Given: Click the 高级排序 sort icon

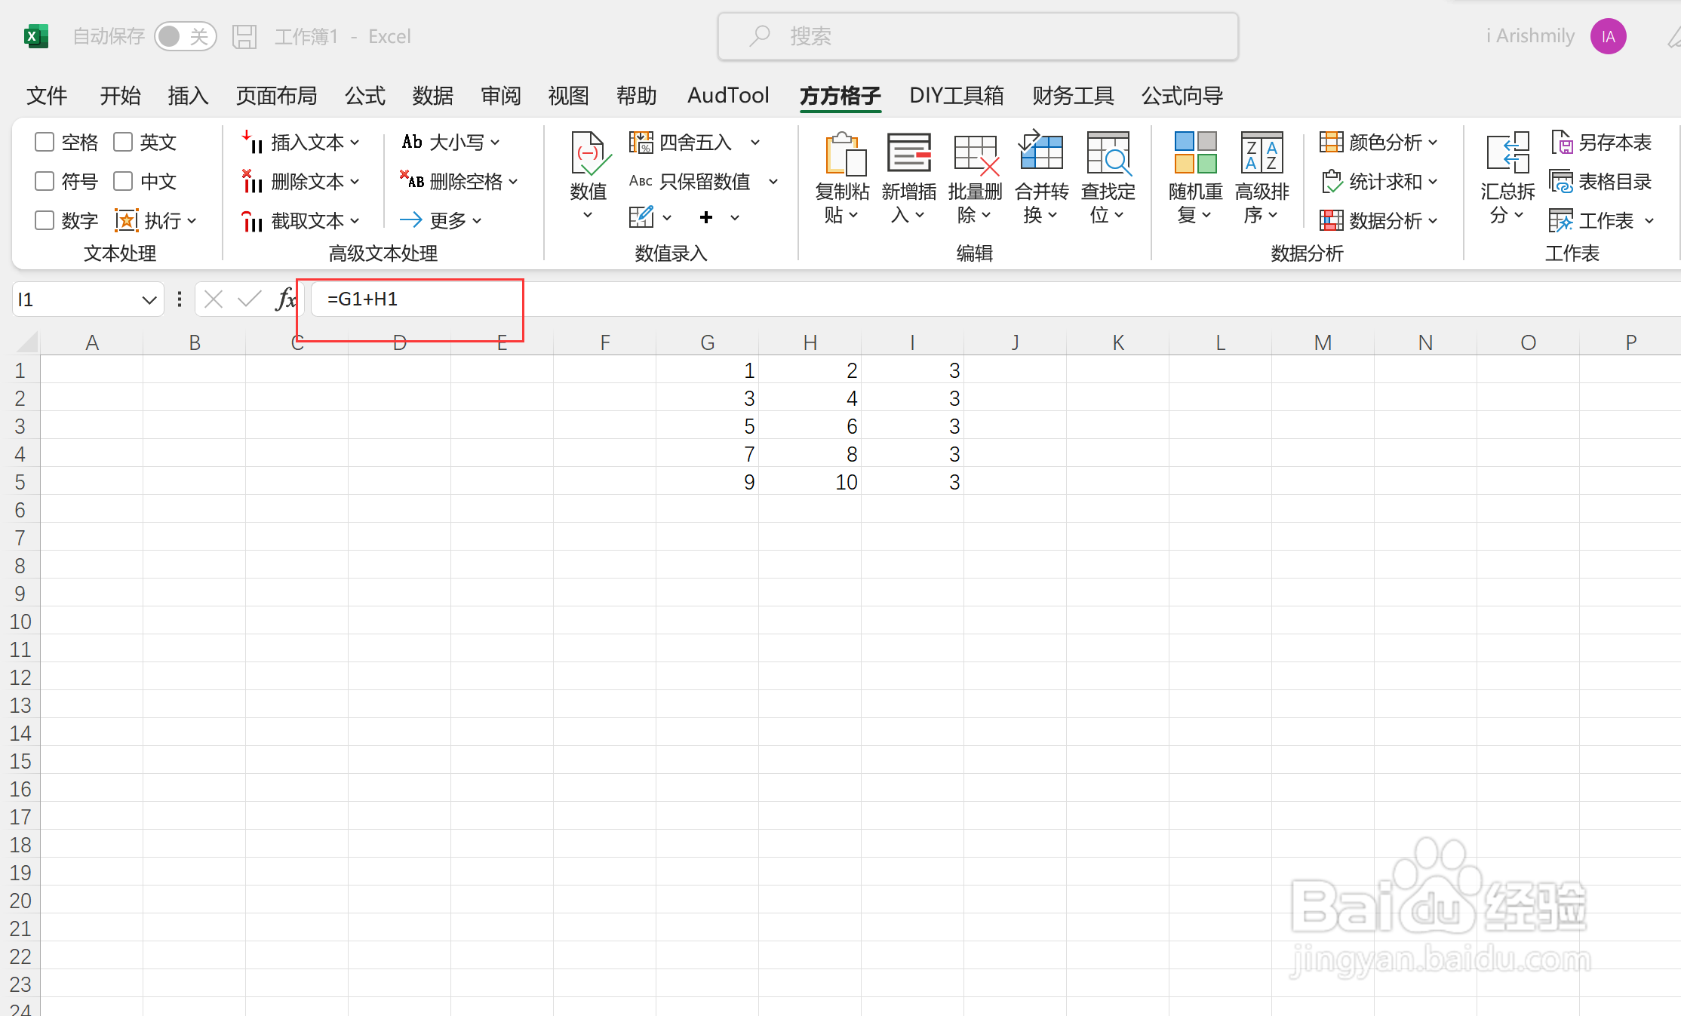Looking at the screenshot, I should tap(1262, 153).
